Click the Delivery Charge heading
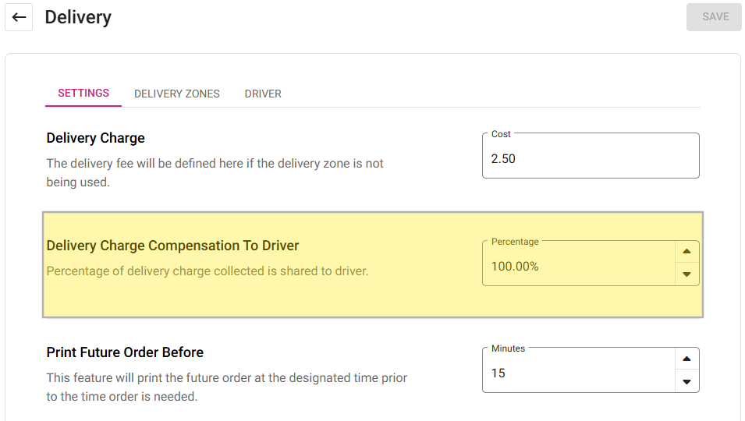745x421 pixels. 96,138
